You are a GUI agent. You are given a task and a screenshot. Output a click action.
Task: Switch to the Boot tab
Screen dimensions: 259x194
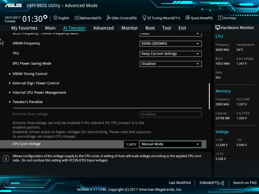pos(150,28)
